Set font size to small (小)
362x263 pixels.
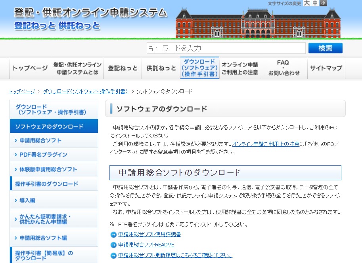click(x=323, y=3)
